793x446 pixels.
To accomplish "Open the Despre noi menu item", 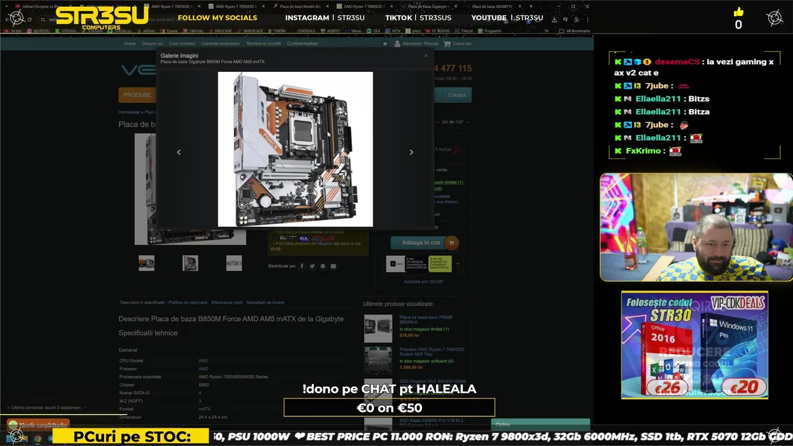I will click(x=152, y=44).
